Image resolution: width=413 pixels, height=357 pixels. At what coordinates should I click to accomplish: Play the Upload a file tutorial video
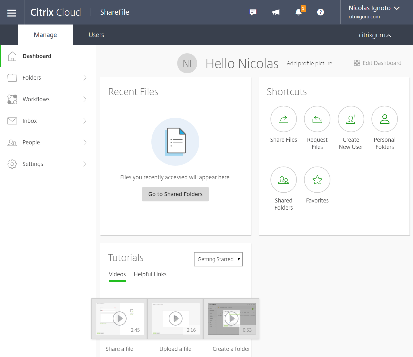point(175,318)
